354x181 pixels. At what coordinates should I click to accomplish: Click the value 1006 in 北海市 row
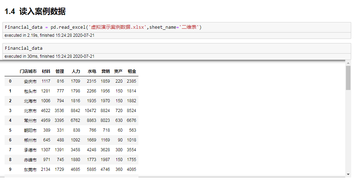[46, 101]
